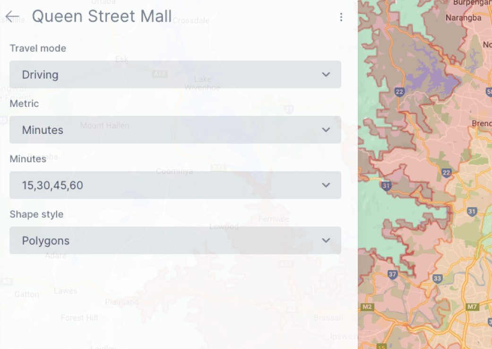Click the chevron in the 15,30,45,60 field
Image resolution: width=492 pixels, height=349 pixels.
point(326,185)
